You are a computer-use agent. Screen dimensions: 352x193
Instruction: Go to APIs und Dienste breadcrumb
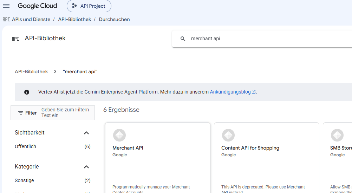pyautogui.click(x=31, y=20)
